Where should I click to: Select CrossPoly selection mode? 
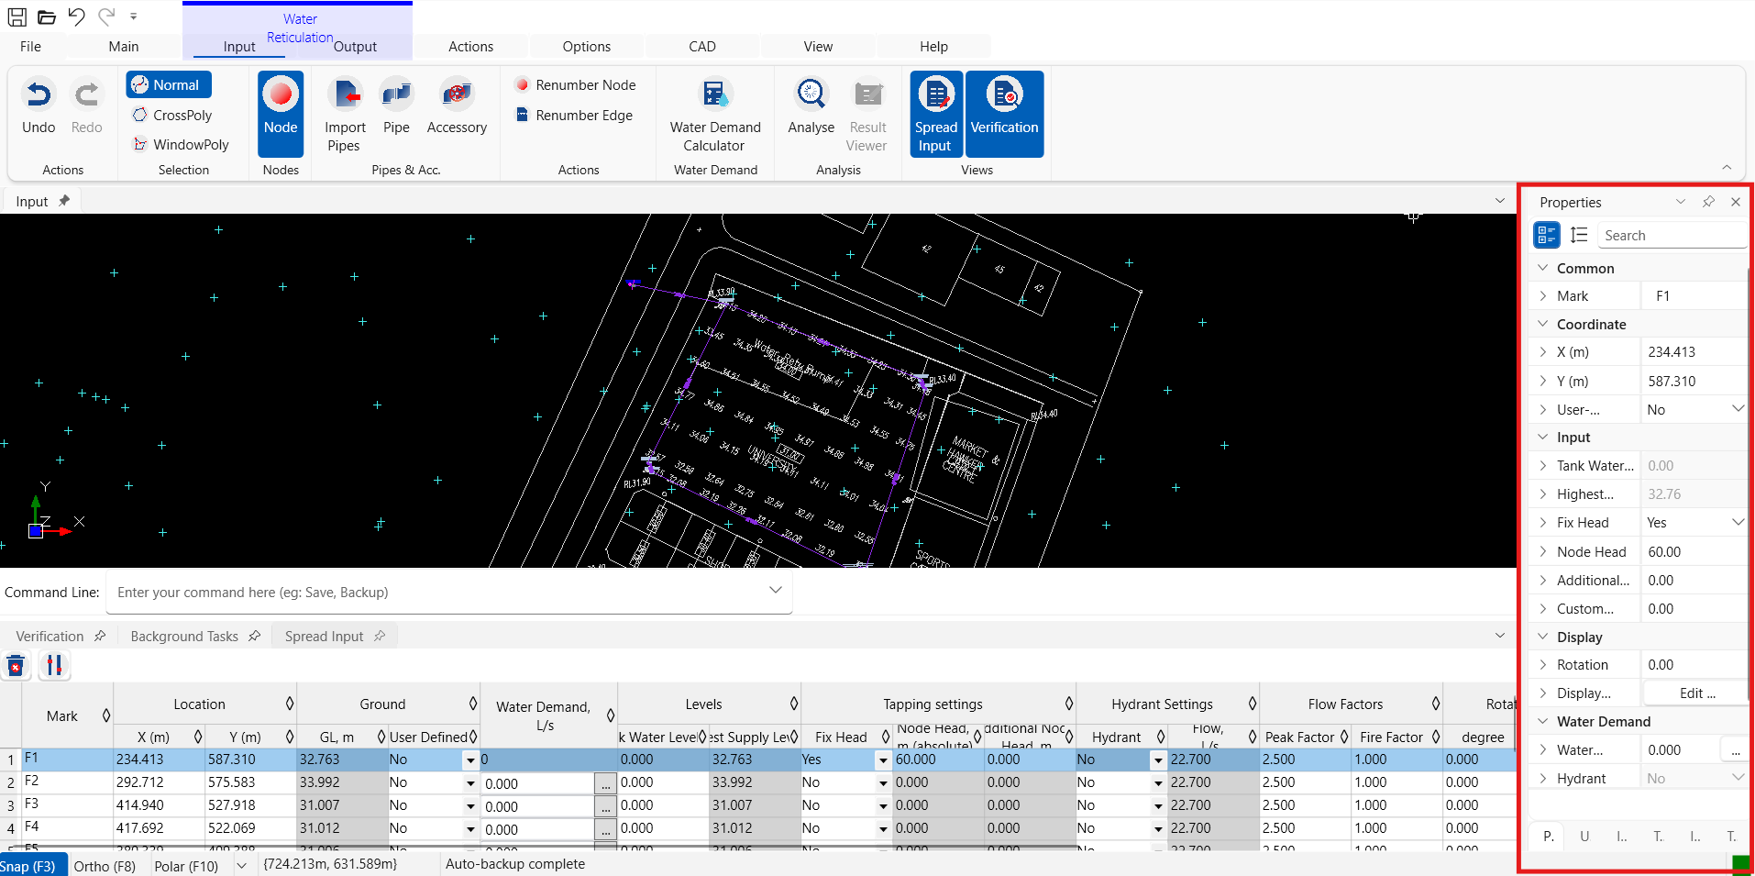pos(172,115)
